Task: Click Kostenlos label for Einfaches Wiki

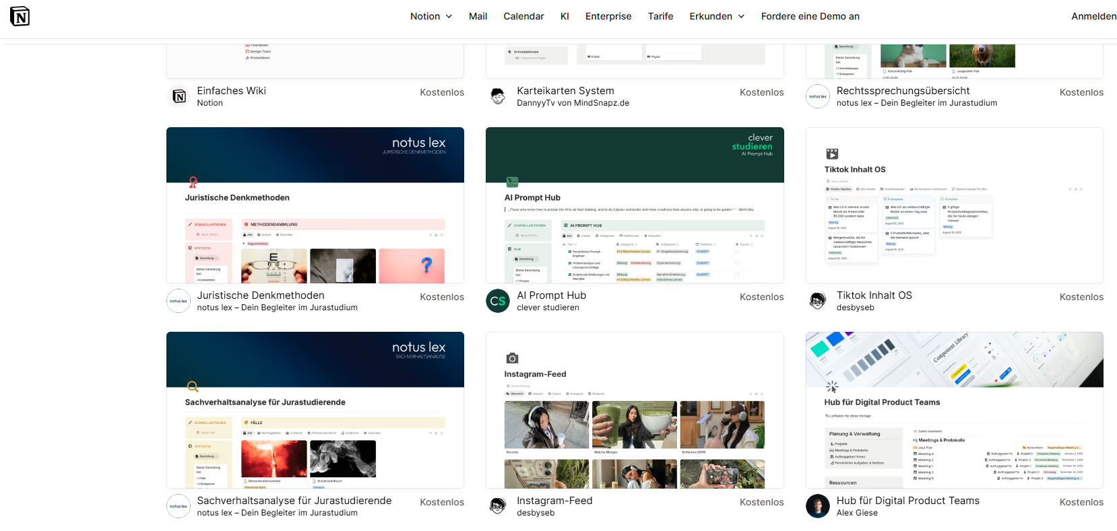Action: click(x=442, y=92)
